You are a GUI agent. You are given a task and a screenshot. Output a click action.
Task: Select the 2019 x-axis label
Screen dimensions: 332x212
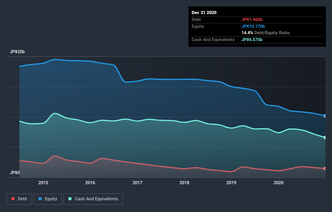[231, 183]
